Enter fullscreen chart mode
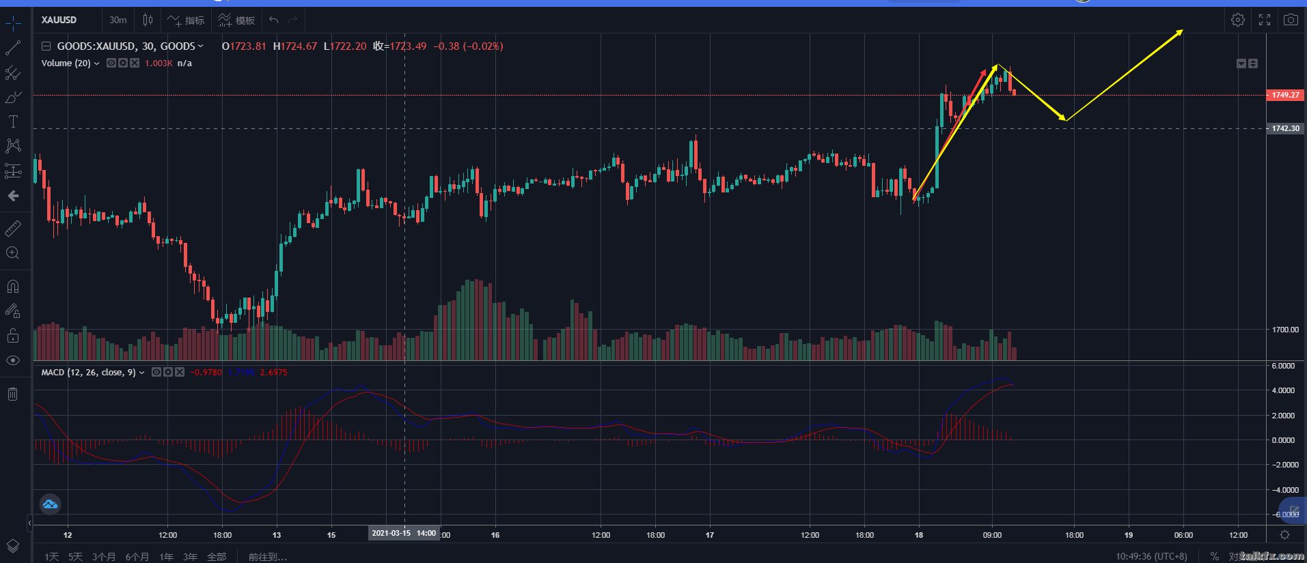 click(x=1265, y=20)
